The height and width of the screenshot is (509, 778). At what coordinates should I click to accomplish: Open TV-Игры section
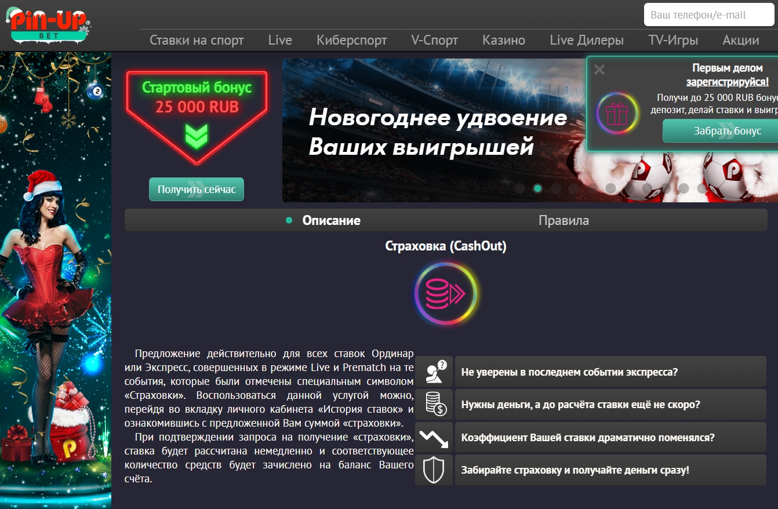click(x=673, y=41)
